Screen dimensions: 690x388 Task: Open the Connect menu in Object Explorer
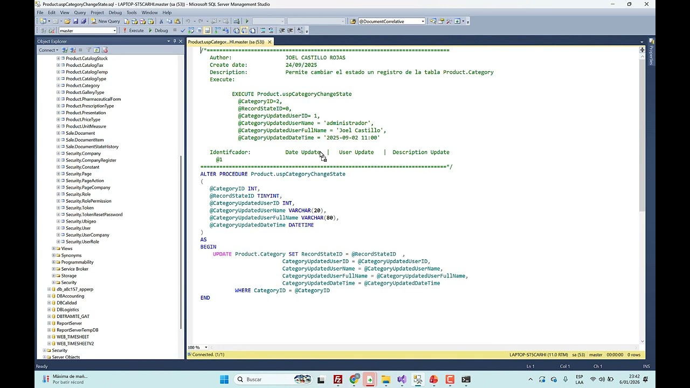tap(49, 50)
